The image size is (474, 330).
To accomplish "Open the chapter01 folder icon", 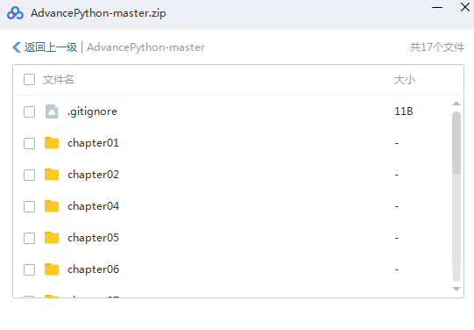I will click(52, 143).
